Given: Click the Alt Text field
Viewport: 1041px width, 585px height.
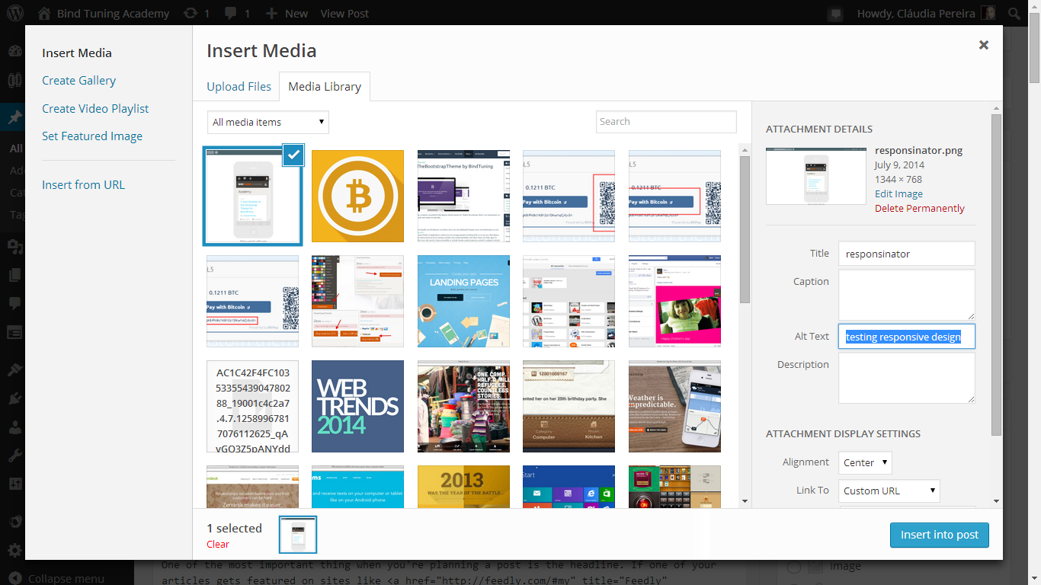Looking at the screenshot, I should tap(907, 337).
